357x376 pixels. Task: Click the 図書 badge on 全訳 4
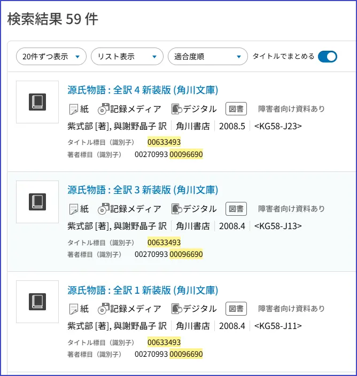[x=236, y=109]
